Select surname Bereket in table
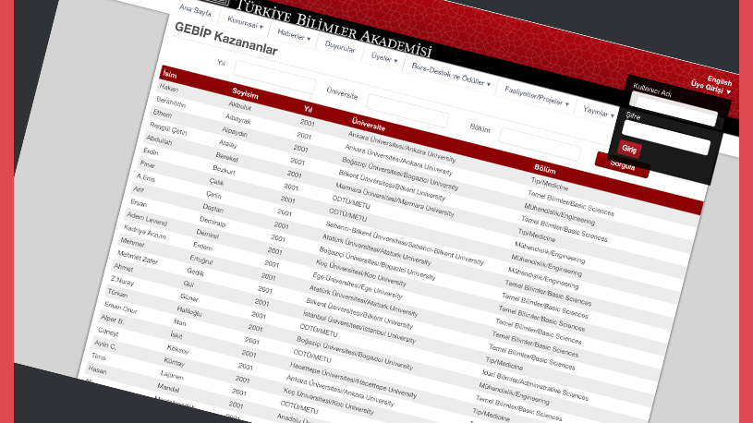The height and width of the screenshot is (423, 753). (x=226, y=156)
